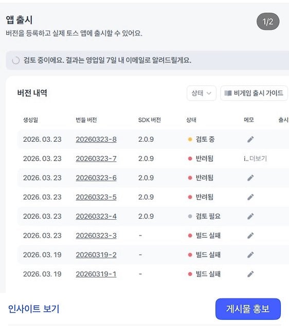Edit memo pencil for bundle 20260323-4
Viewport: 289px width, 330px height.
pyautogui.click(x=250, y=217)
